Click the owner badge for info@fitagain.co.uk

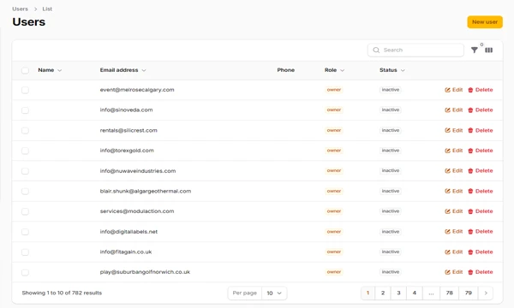tap(334, 252)
